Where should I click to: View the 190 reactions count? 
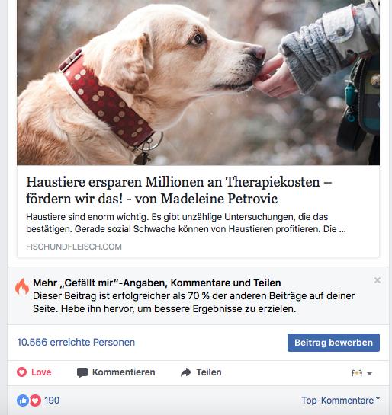52,401
